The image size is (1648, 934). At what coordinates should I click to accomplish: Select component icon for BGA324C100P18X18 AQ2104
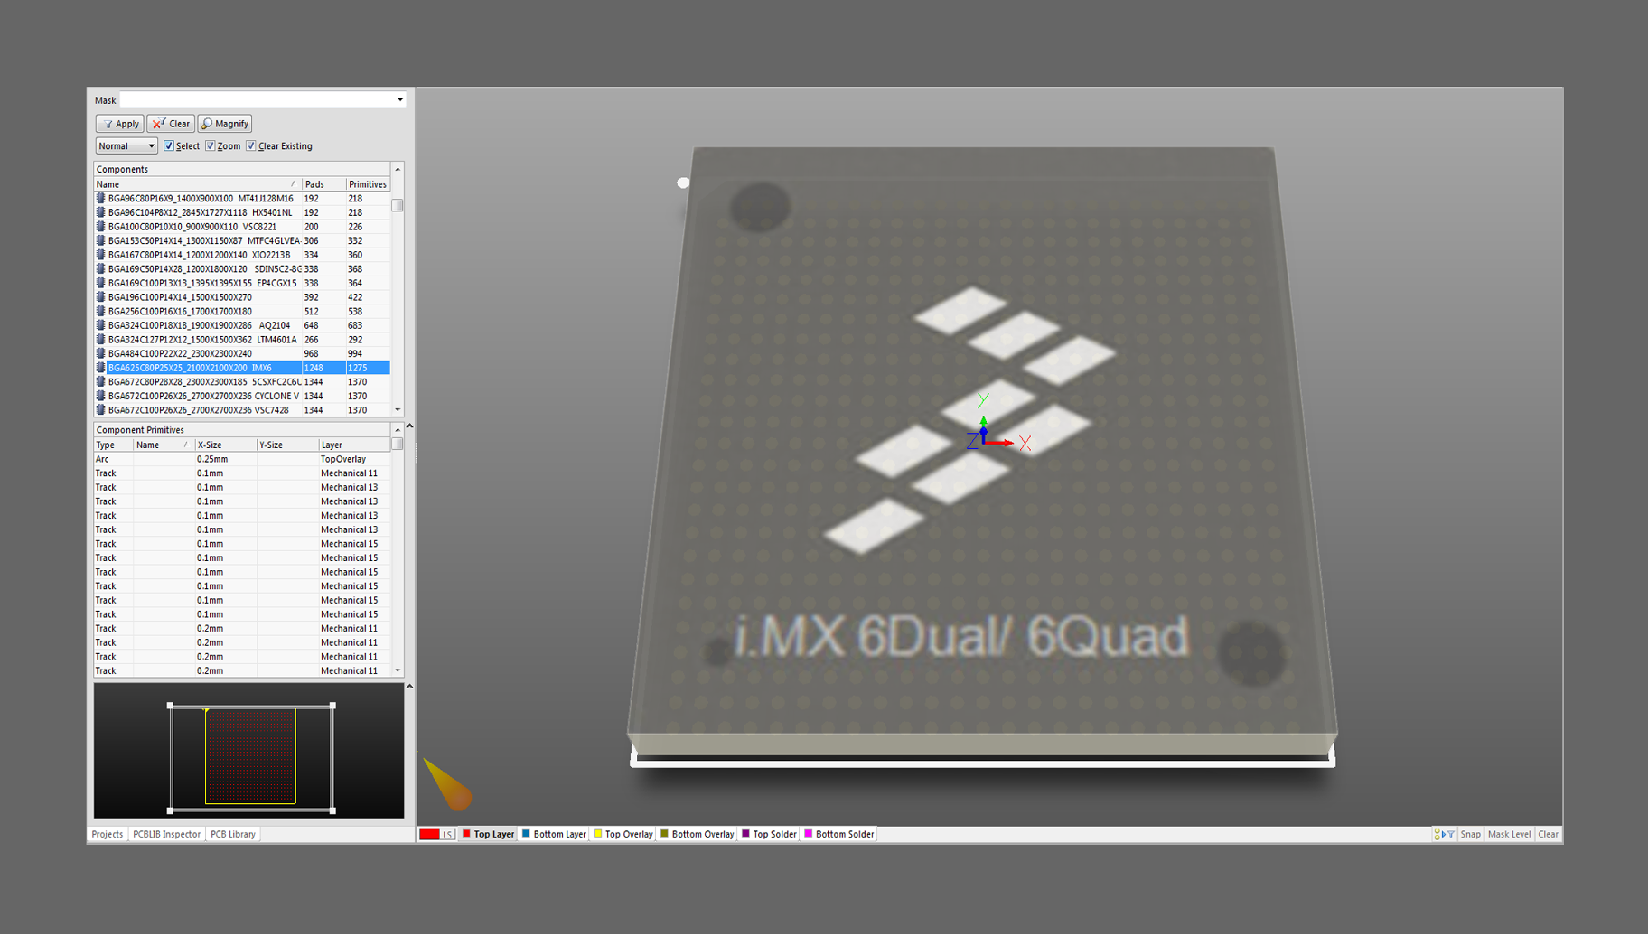[x=101, y=325]
